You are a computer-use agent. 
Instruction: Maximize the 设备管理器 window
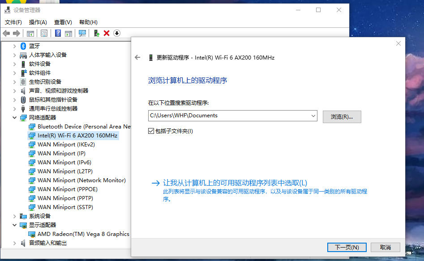coord(318,10)
